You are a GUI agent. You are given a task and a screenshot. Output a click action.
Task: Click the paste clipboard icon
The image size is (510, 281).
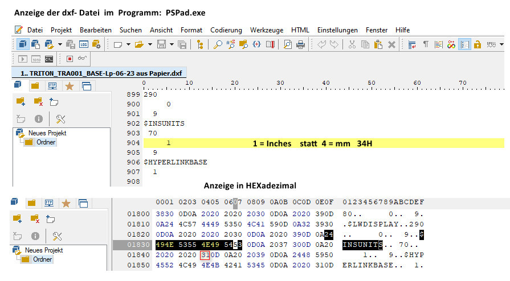[378, 44]
